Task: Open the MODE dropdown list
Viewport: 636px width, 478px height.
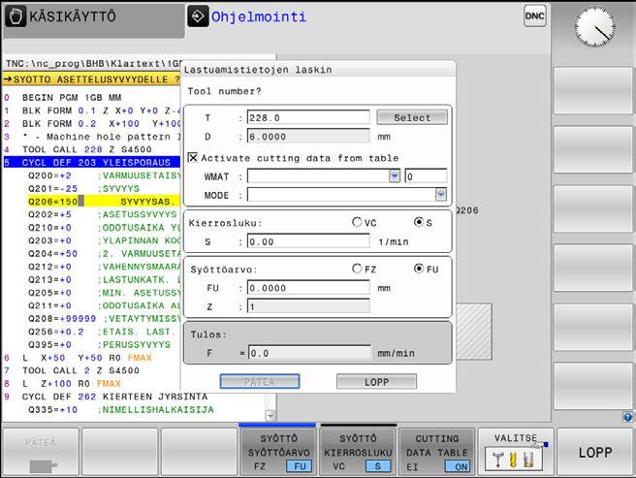Action: tap(441, 195)
